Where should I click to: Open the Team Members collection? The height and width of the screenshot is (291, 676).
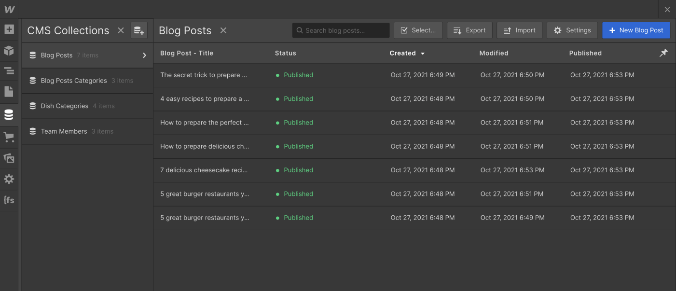pyautogui.click(x=64, y=131)
